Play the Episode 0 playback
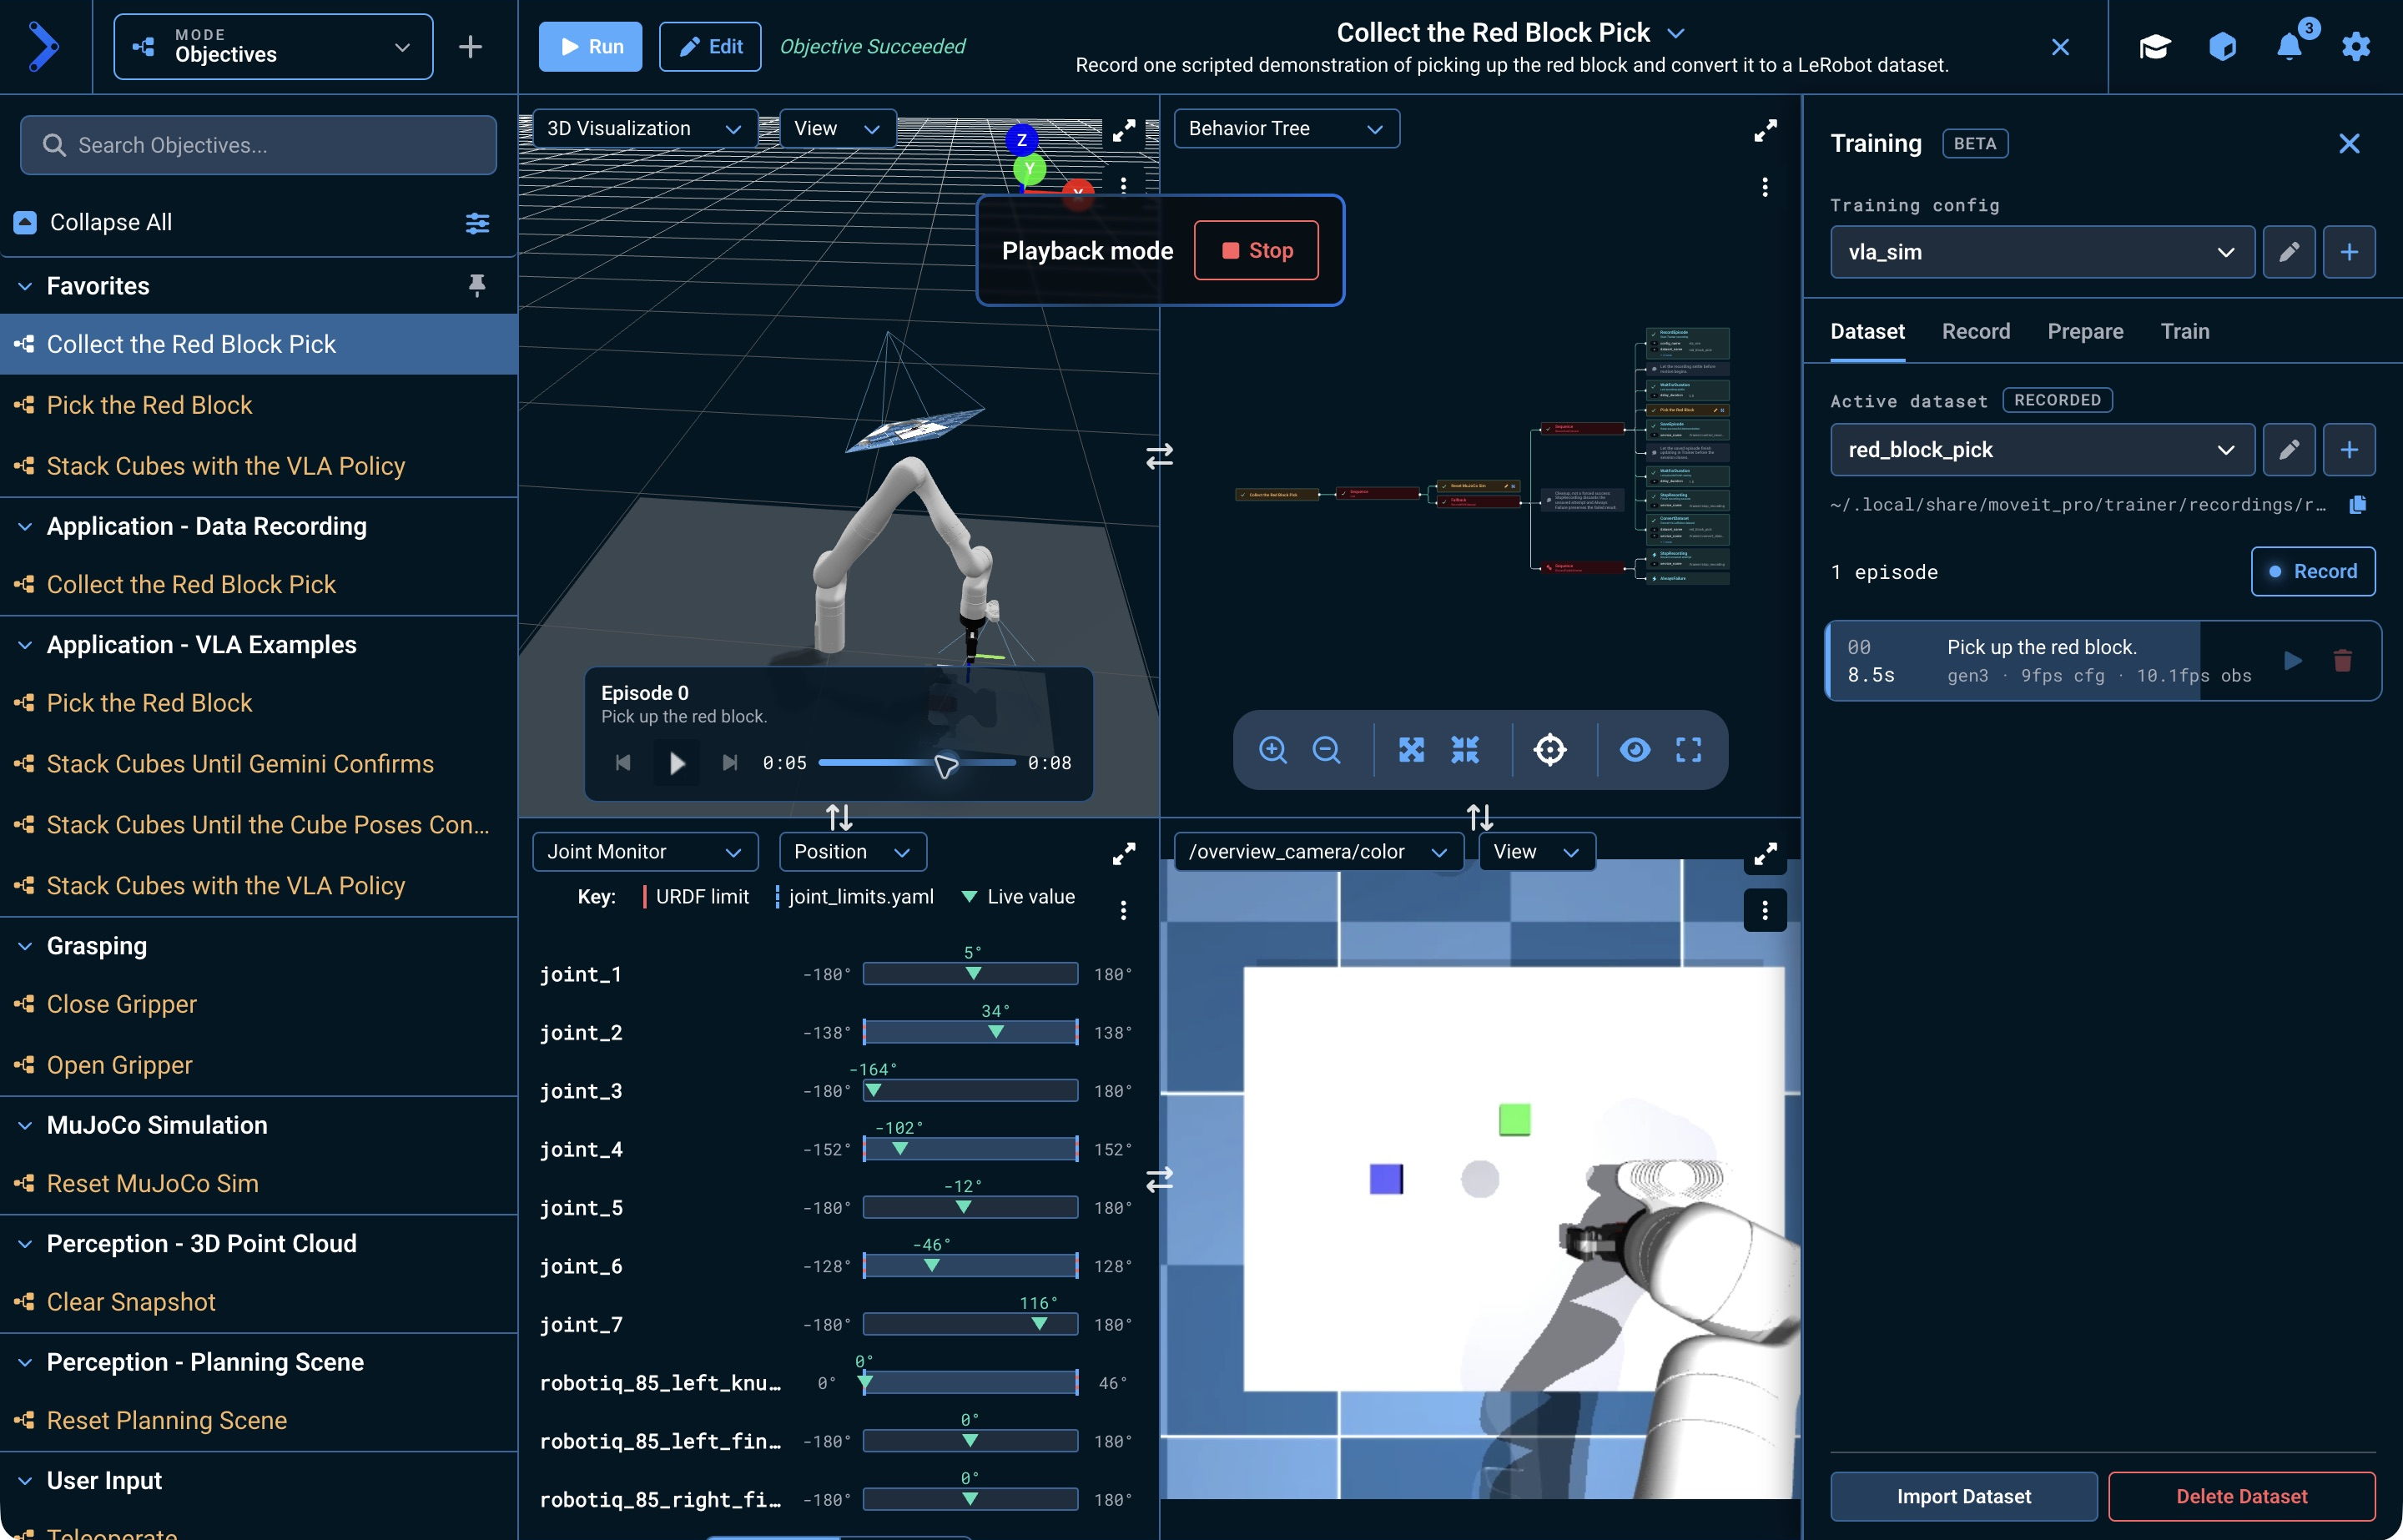The width and height of the screenshot is (2403, 1540). coord(677,763)
